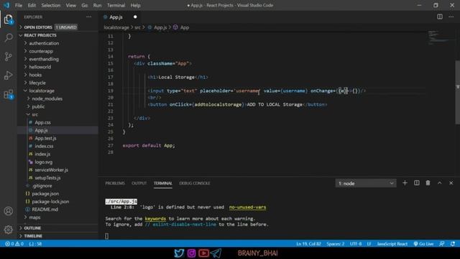Open Run and Debug view icon
Viewport: 460px width, 259px height.
tap(9, 76)
